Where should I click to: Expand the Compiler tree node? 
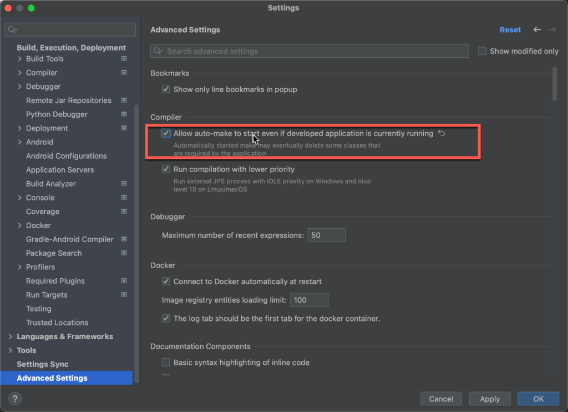pyautogui.click(x=19, y=73)
